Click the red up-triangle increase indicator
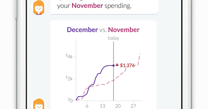 [x=117, y=65]
